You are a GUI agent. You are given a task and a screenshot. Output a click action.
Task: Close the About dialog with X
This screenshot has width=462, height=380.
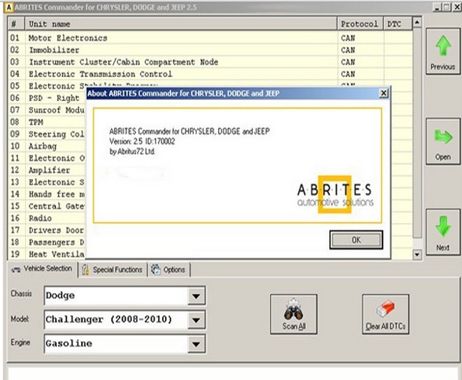click(383, 94)
